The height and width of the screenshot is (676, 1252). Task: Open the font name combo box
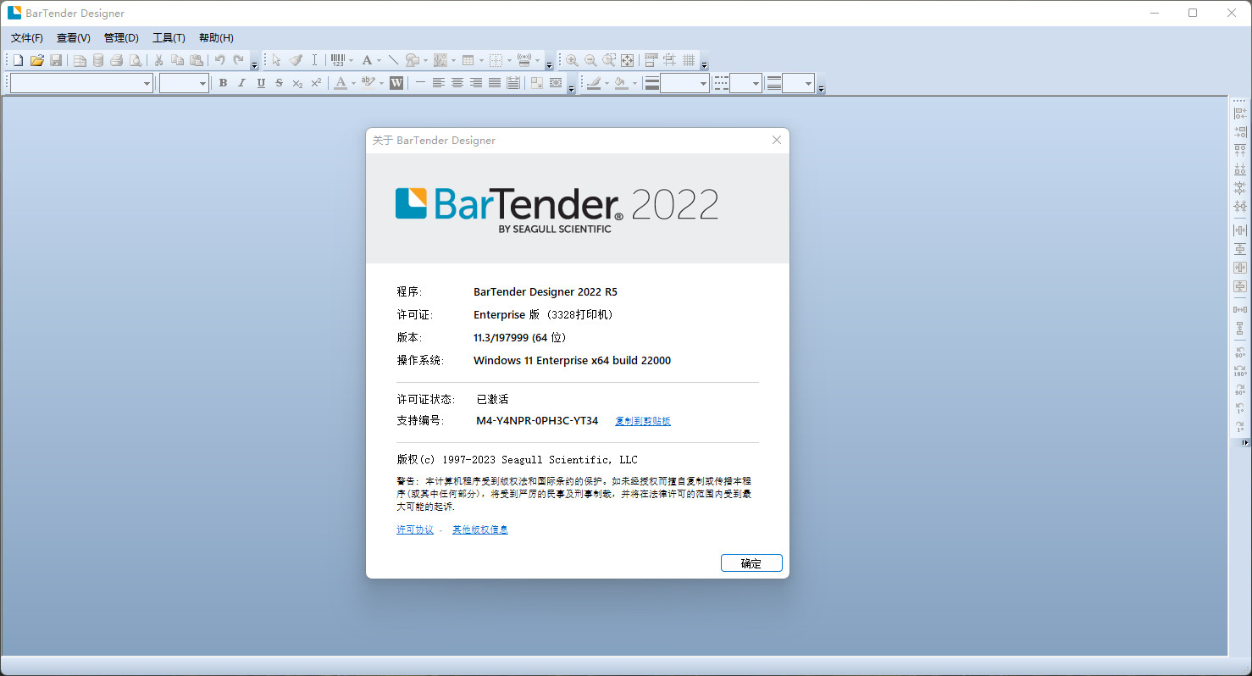[x=81, y=83]
